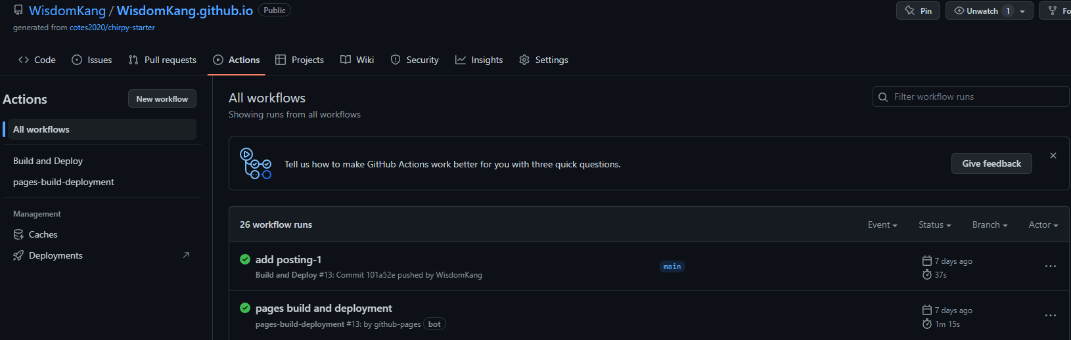Click the external arrow icon next to Deployments

[186, 255]
